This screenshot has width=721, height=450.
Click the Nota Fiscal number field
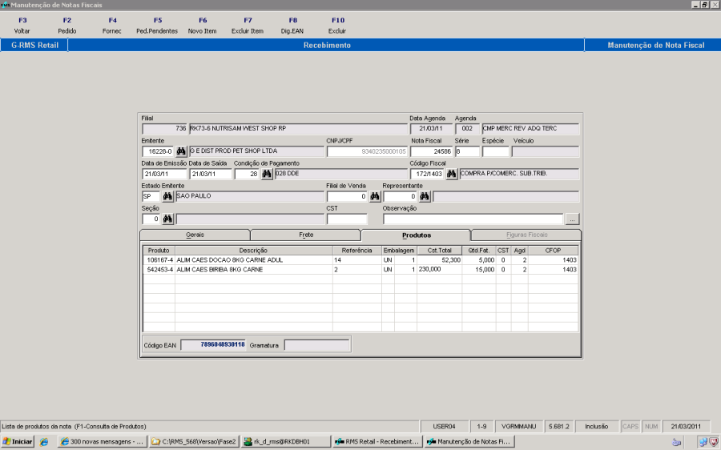[x=431, y=151]
